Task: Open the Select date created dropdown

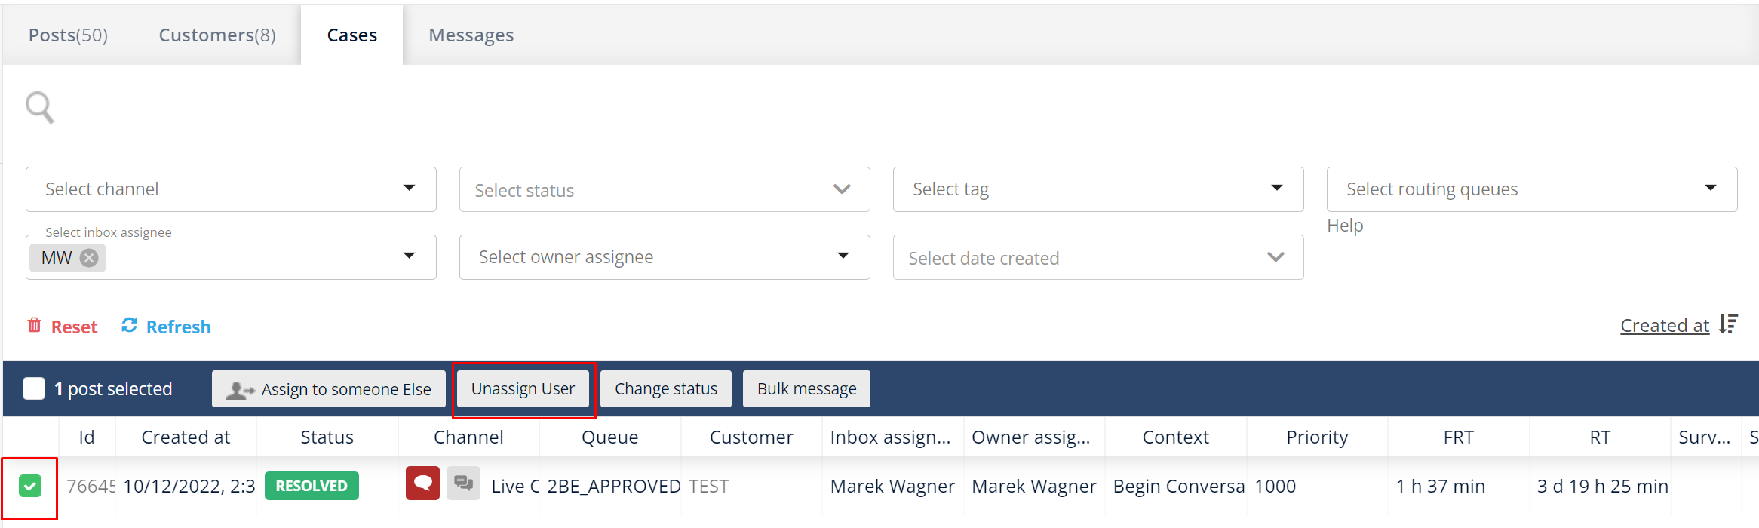Action: point(1098,257)
